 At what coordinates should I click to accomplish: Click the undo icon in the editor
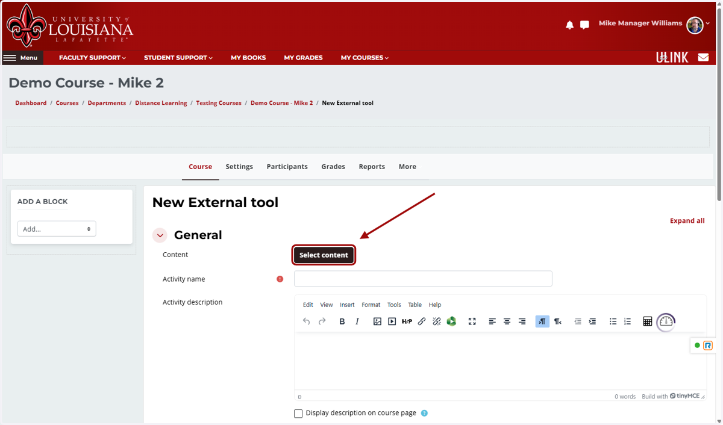[306, 321]
